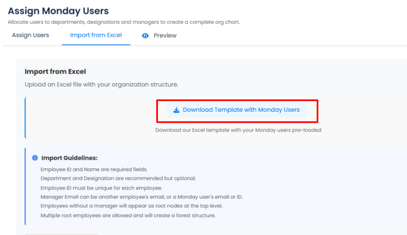Click guideline about multiple root employees
The height and width of the screenshot is (235, 407).
[x=128, y=216]
